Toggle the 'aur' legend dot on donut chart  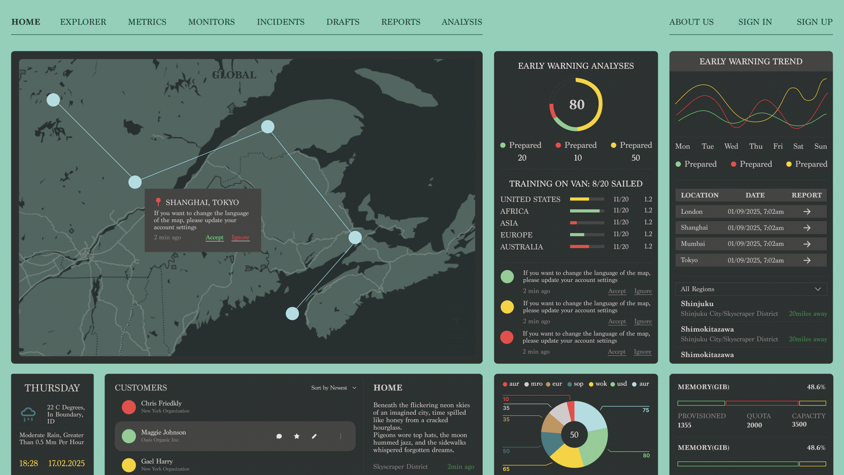point(504,384)
